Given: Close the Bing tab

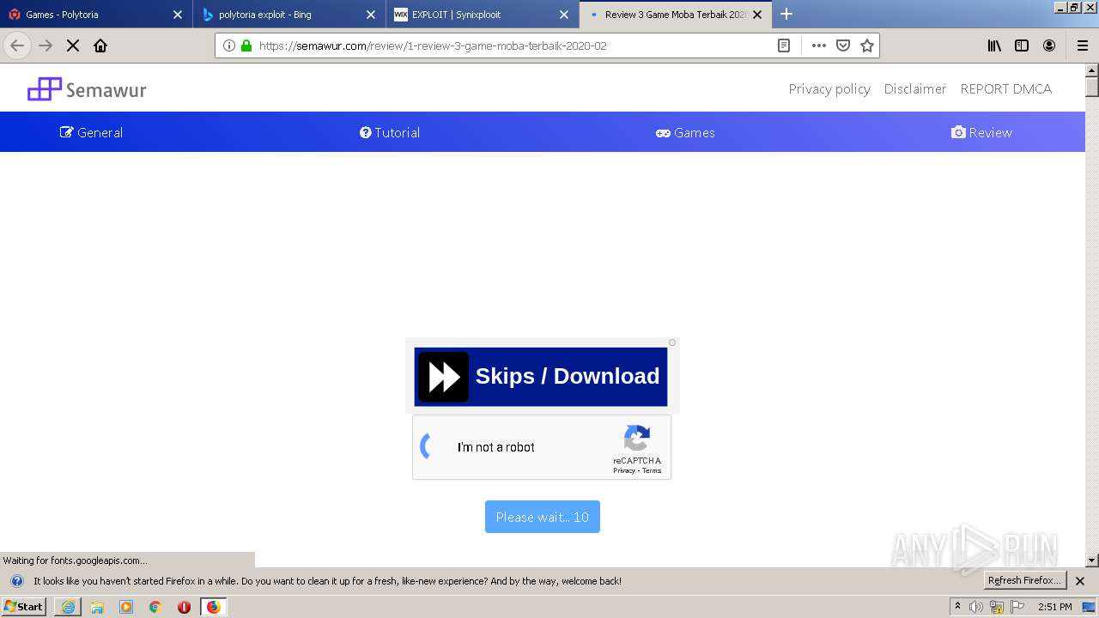Looking at the screenshot, I should click(371, 15).
